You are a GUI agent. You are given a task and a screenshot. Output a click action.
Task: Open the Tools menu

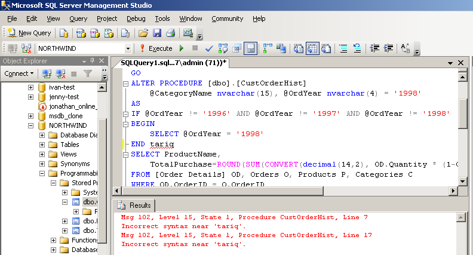click(162, 19)
